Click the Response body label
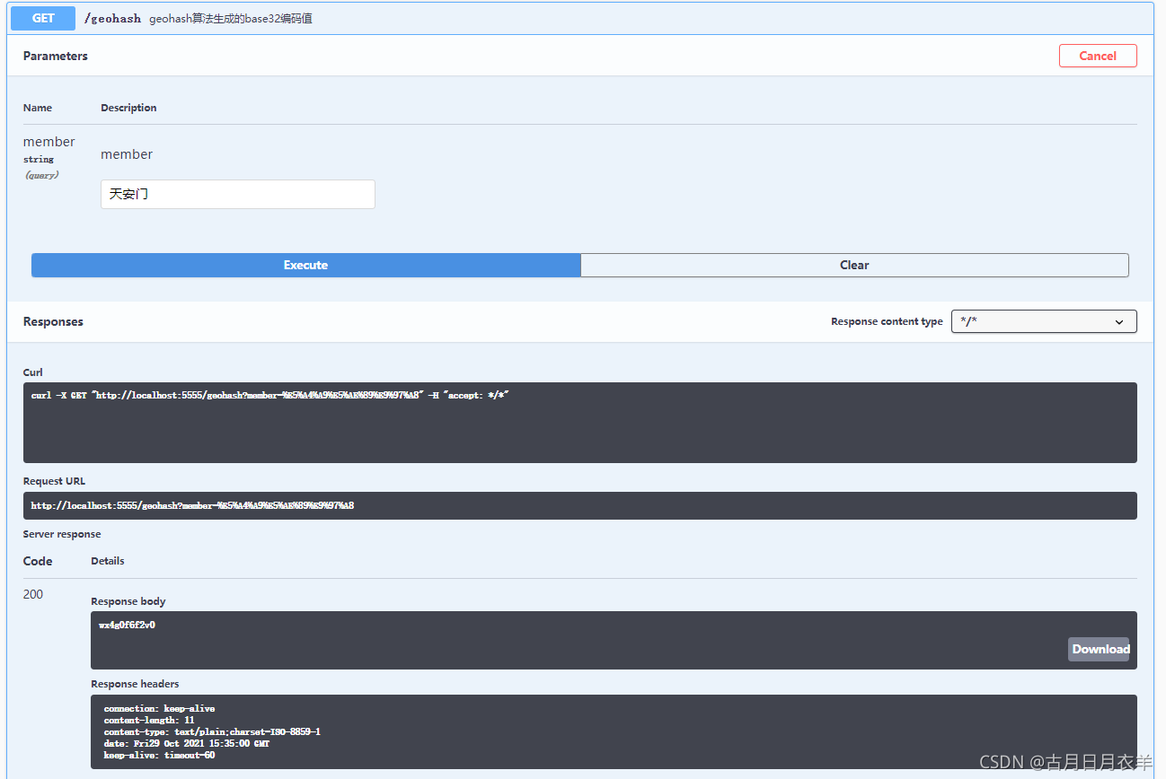1166x779 pixels. coord(128,601)
